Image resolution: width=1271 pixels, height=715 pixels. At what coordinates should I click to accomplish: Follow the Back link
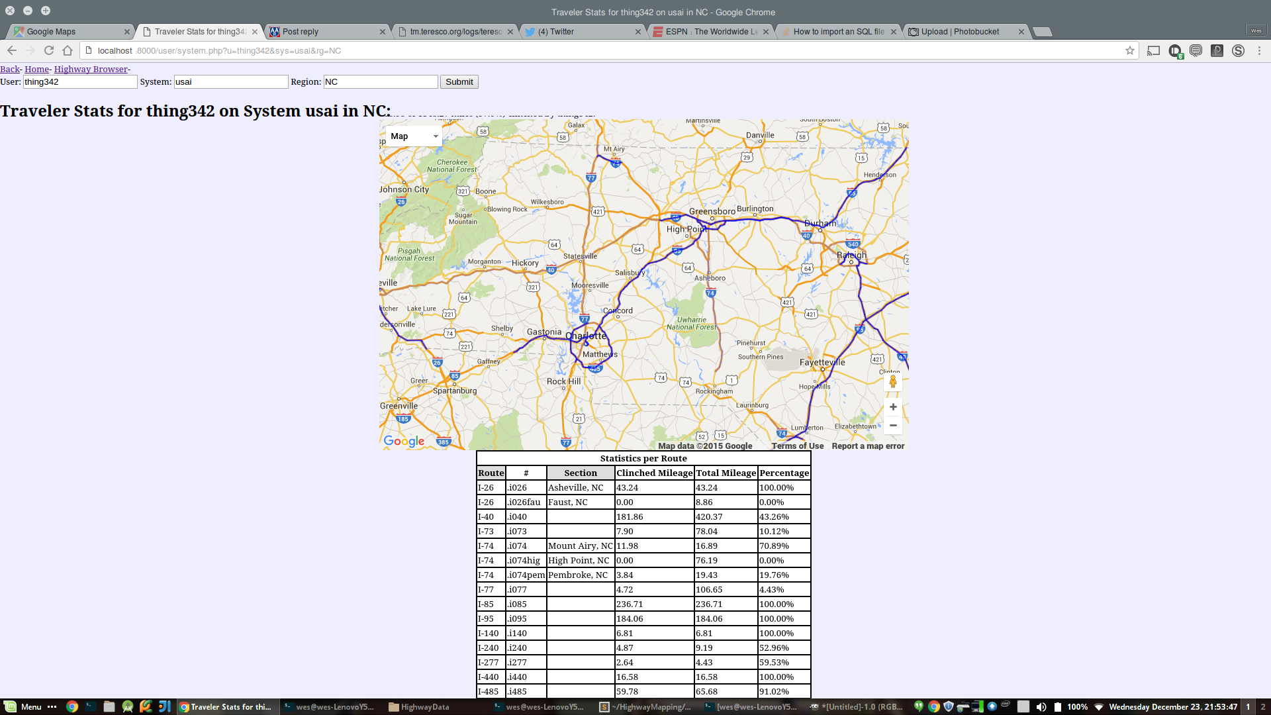(10, 69)
